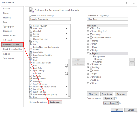This screenshot has height=113, width=138.
Task: Uncheck the Developer tab checkbox
Action: click(x=91, y=77)
